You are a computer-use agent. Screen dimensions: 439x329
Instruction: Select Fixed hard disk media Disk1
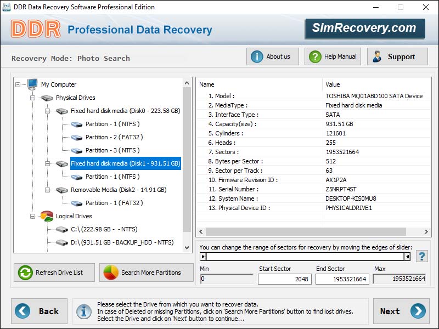tap(126, 163)
